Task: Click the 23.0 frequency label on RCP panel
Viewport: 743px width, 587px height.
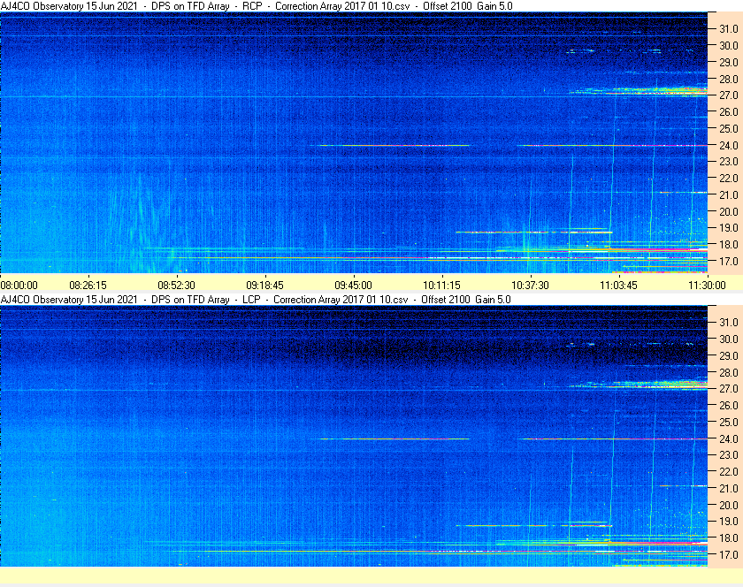Action: tap(728, 162)
